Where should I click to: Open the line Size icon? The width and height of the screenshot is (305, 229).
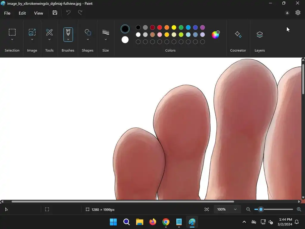(x=106, y=32)
